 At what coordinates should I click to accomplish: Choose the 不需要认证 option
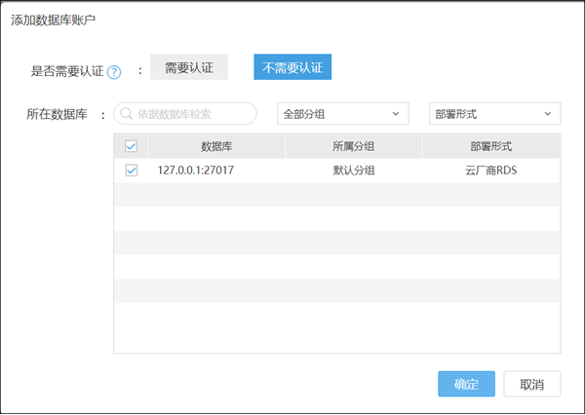(x=292, y=67)
